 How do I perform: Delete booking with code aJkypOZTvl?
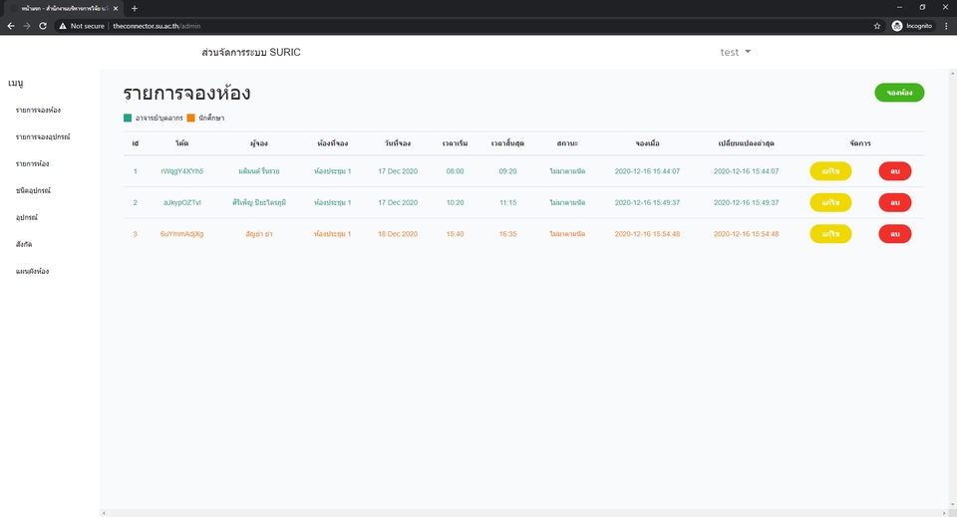[x=895, y=202]
